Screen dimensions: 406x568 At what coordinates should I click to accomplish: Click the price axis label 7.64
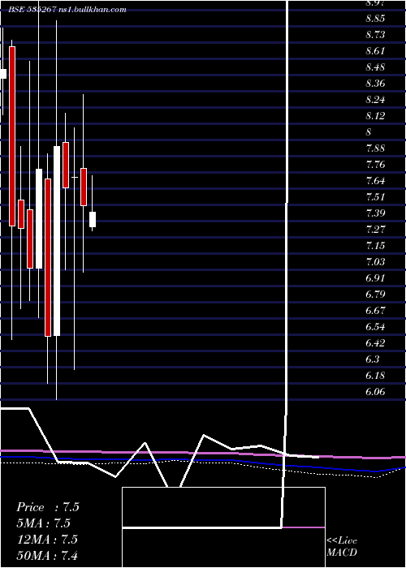[375, 181]
